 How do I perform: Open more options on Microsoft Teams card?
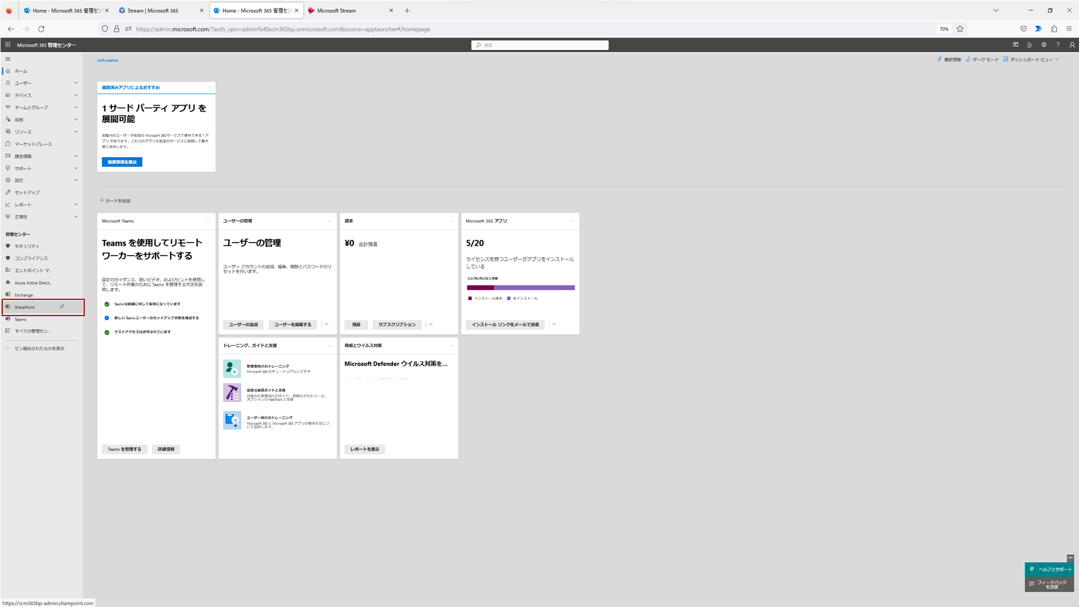[x=209, y=221]
